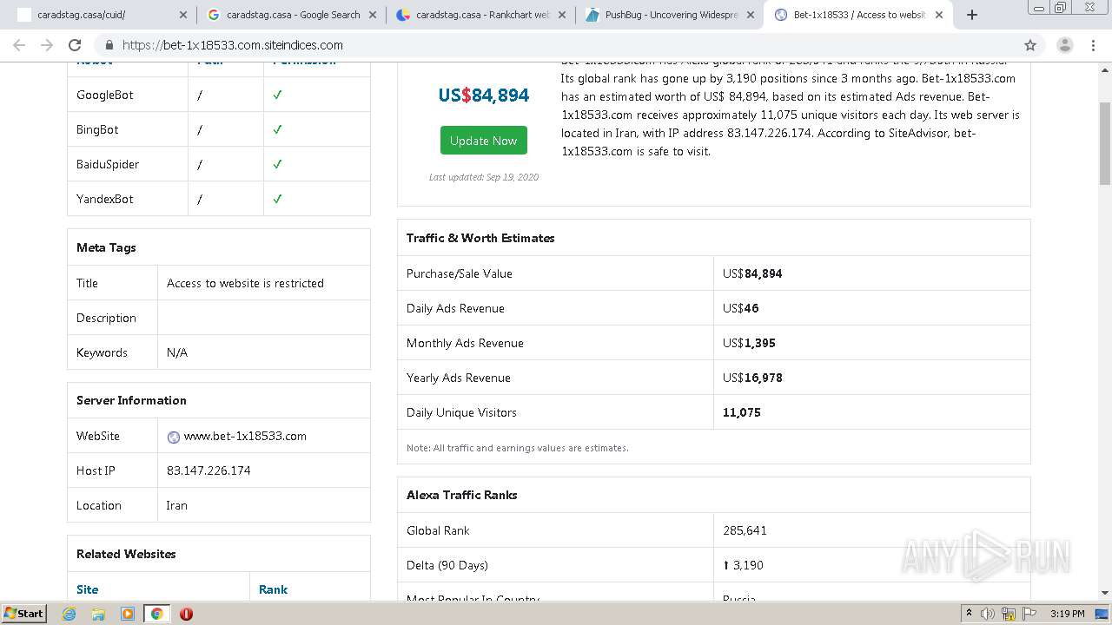1112x625 pixels.
Task: Close the Rankchart tab
Action: [x=561, y=15]
